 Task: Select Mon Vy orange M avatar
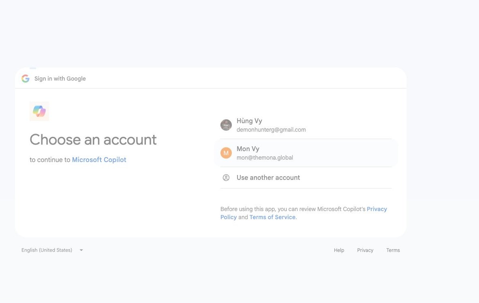[226, 153]
